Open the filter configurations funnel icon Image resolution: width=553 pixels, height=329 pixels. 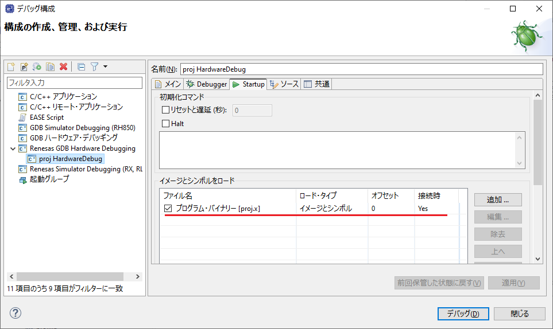click(95, 66)
